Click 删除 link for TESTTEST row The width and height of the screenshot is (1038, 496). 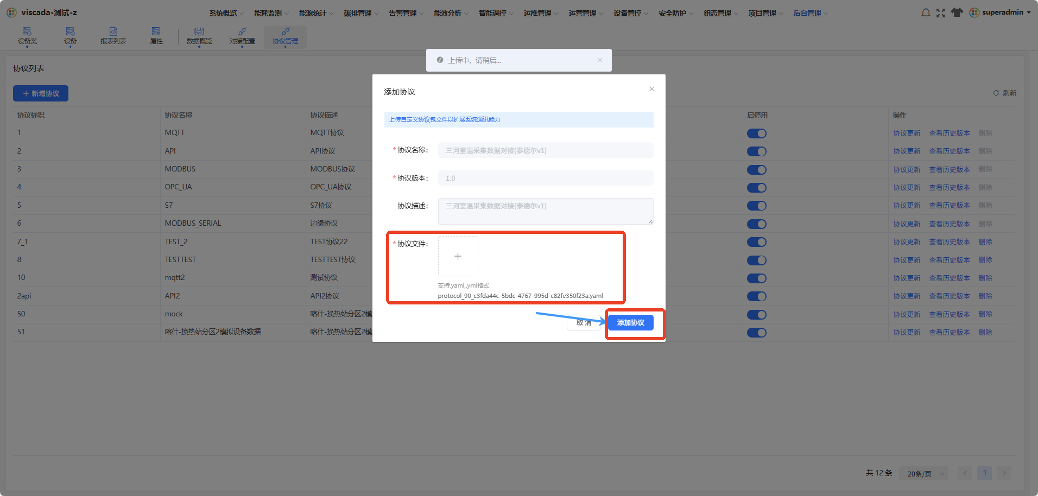[x=985, y=260]
